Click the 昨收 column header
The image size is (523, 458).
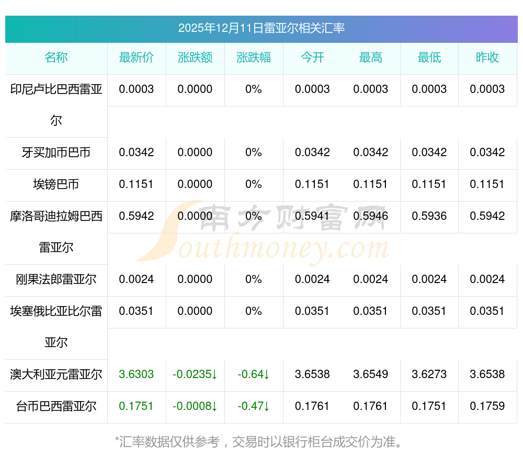487,57
